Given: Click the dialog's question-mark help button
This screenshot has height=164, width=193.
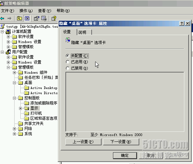Looking at the screenshot, I should [182, 23].
